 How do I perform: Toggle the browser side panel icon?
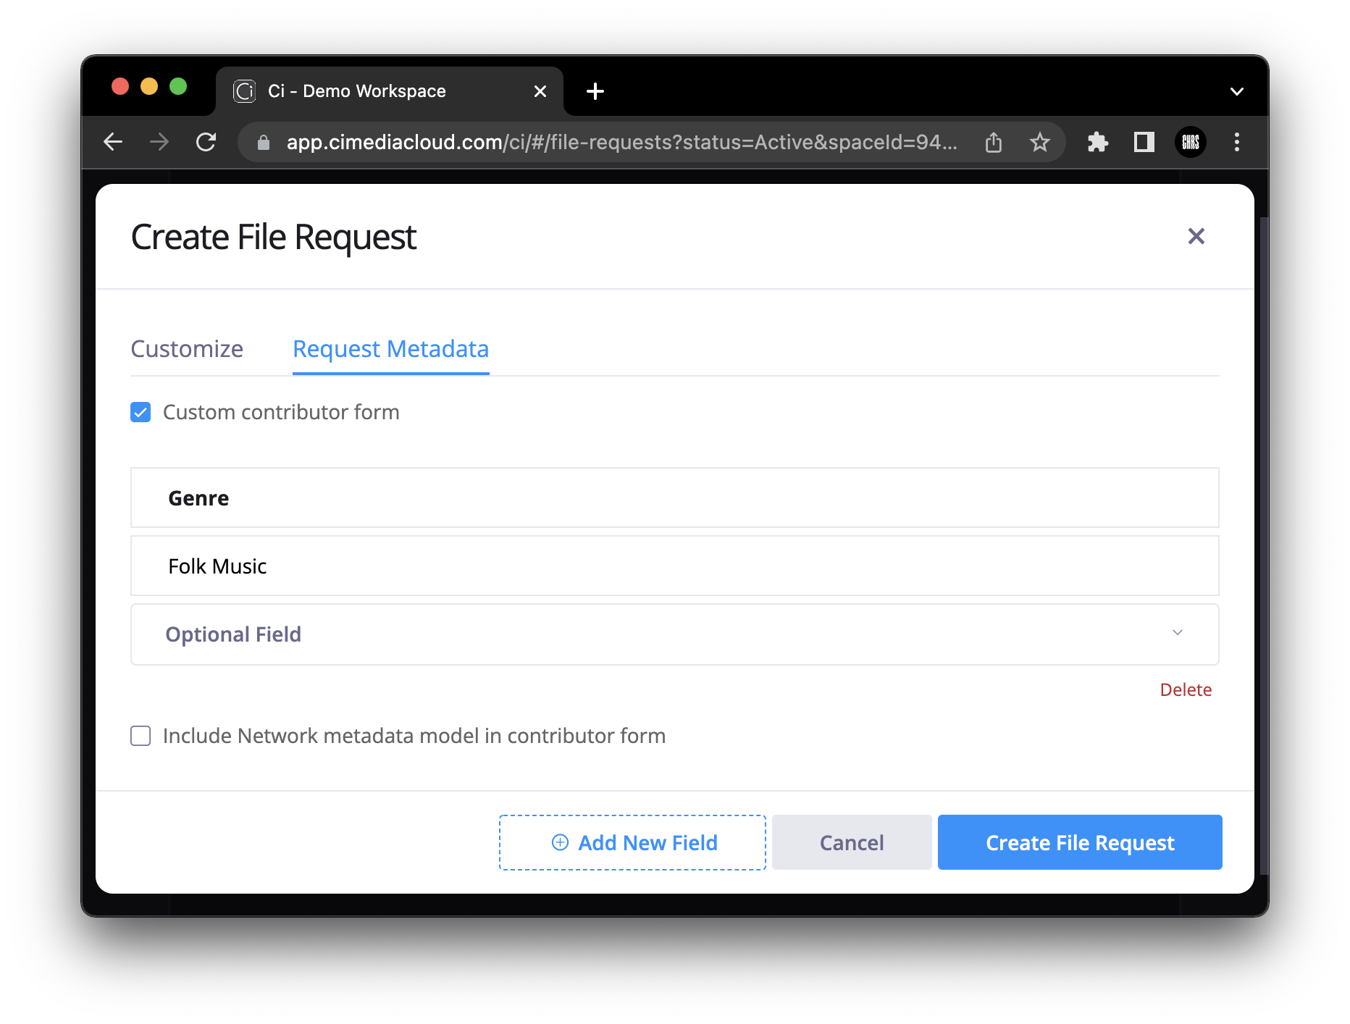(1144, 142)
